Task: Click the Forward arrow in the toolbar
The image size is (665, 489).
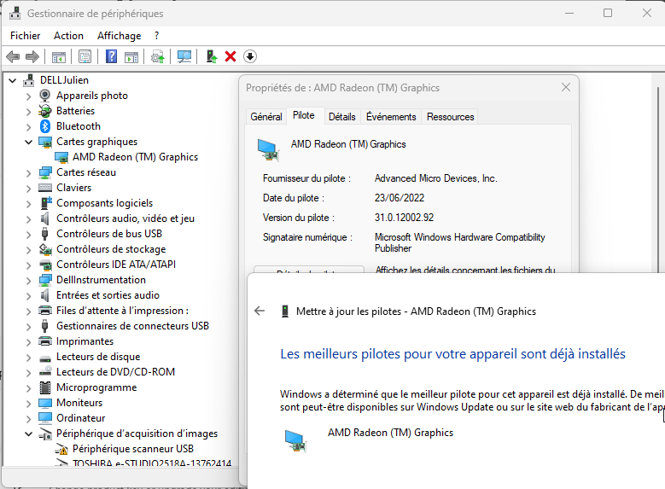Action: click(x=32, y=56)
